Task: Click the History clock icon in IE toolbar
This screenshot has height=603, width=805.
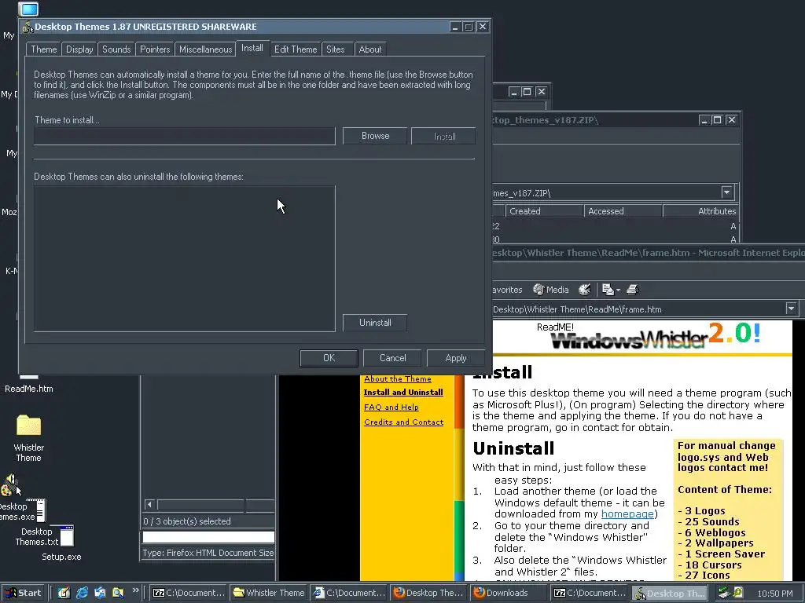Action: point(584,290)
